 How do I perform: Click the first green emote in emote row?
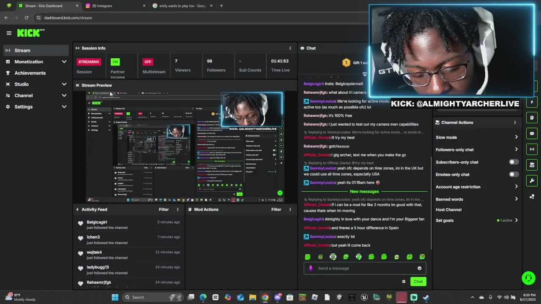[x=308, y=257]
